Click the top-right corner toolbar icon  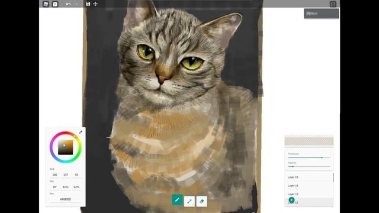(333, 4)
